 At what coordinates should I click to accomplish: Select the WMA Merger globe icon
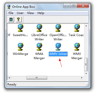pyautogui.click(x=39, y=47)
